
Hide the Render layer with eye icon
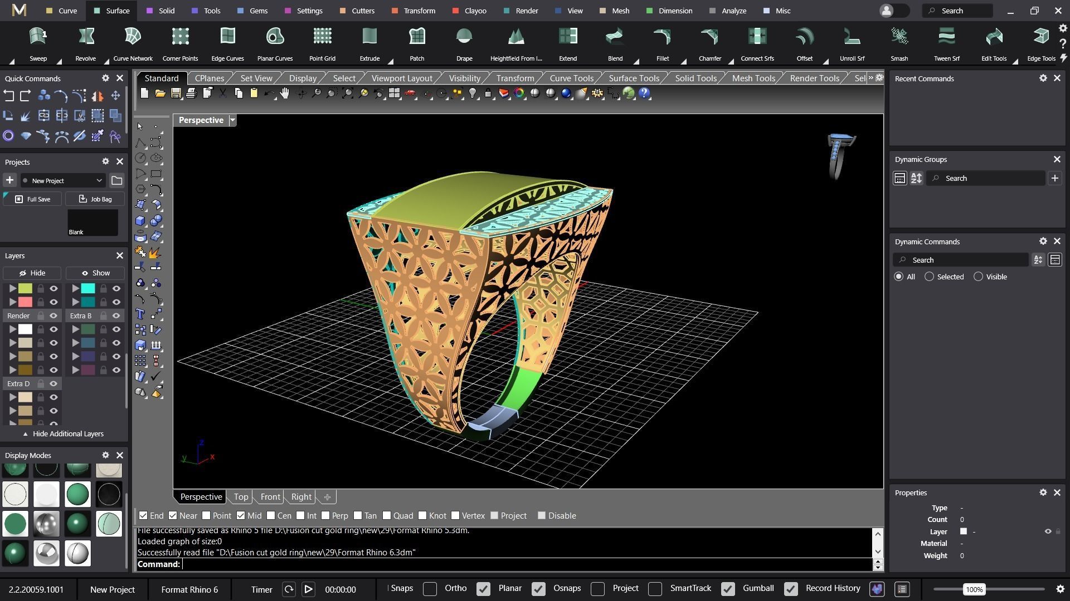pos(53,316)
